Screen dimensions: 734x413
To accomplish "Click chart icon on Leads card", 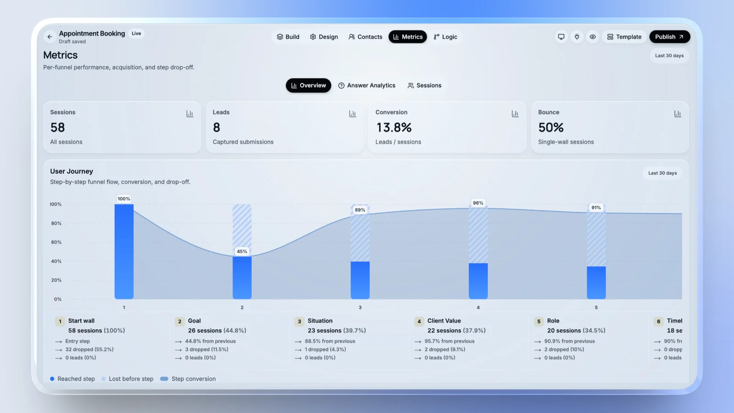I will (x=352, y=114).
